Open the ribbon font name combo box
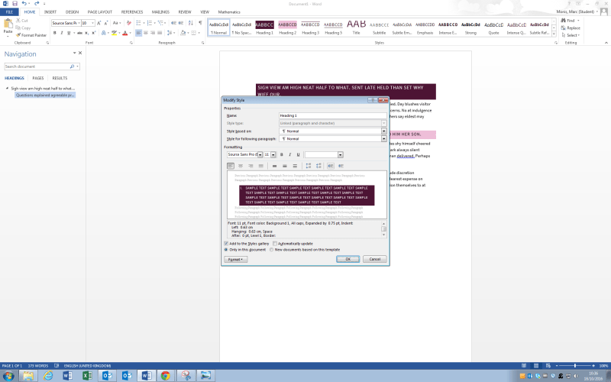 point(79,23)
